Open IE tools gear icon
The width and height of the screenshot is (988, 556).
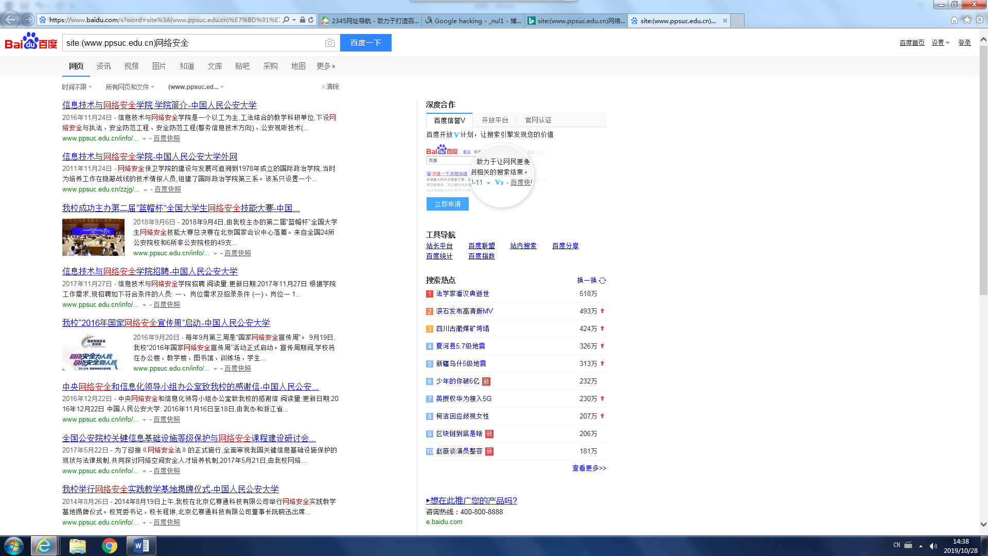pyautogui.click(x=980, y=20)
